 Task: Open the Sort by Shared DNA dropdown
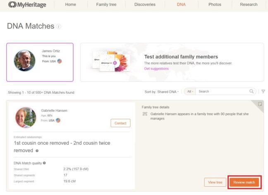(162, 91)
